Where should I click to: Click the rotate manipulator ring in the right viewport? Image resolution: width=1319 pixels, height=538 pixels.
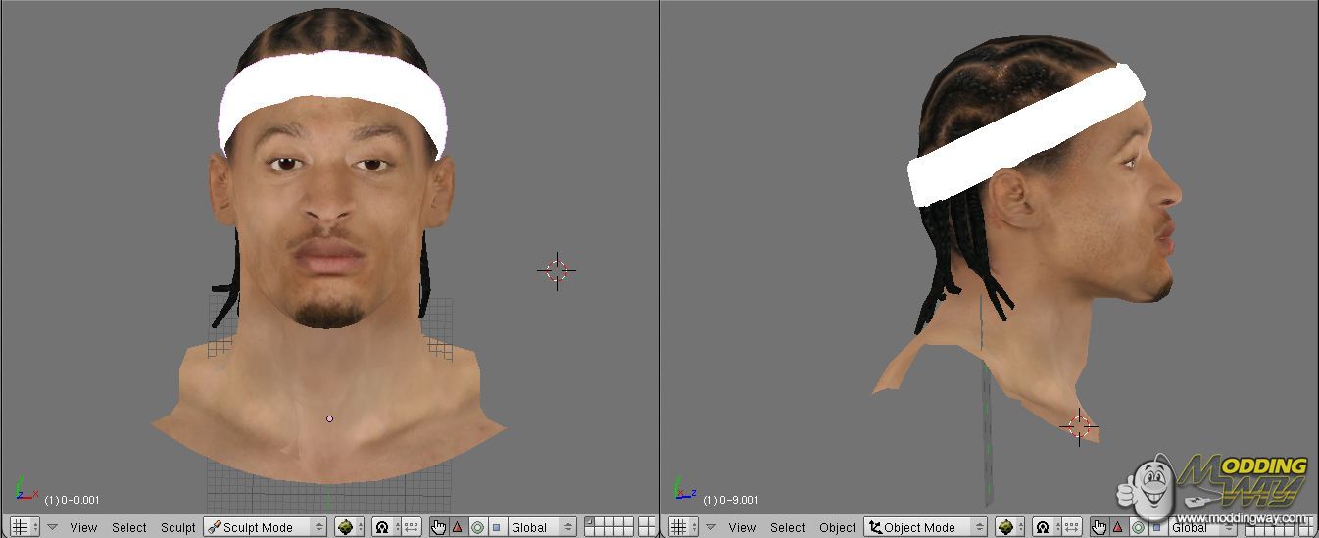pos(1137,527)
